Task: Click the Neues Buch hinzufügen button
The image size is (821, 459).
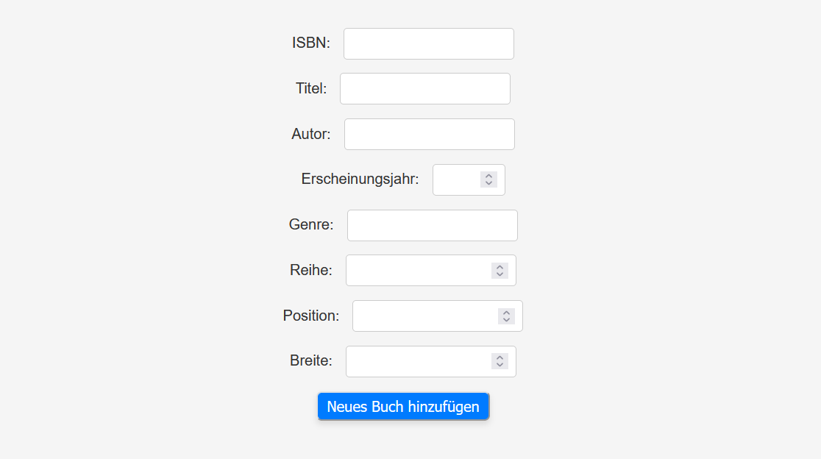Action: (x=403, y=406)
